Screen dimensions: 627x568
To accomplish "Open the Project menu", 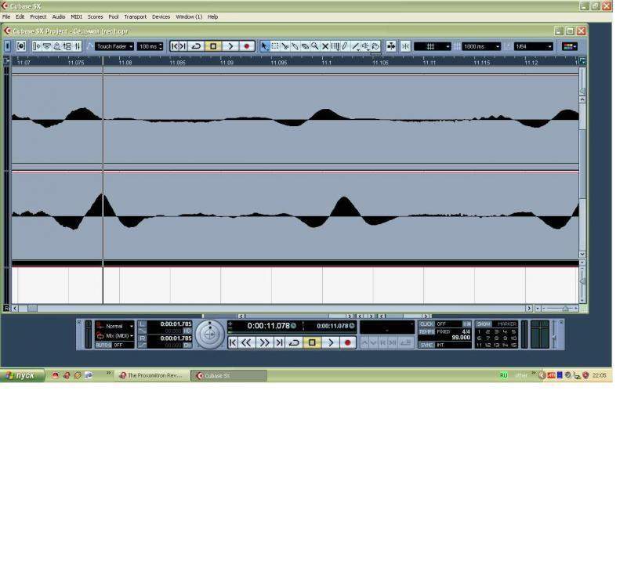I will click(x=38, y=16).
